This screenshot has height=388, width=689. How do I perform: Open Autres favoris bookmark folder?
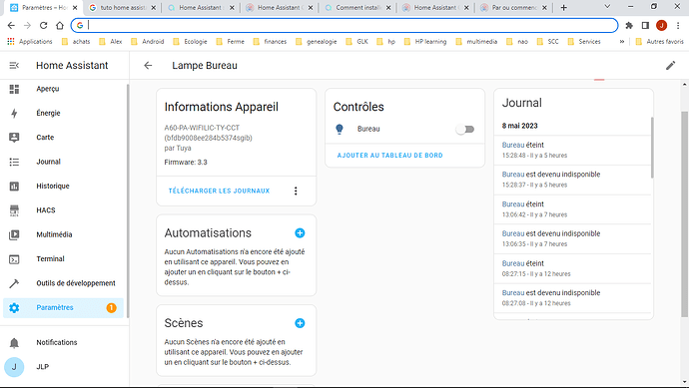click(x=660, y=42)
